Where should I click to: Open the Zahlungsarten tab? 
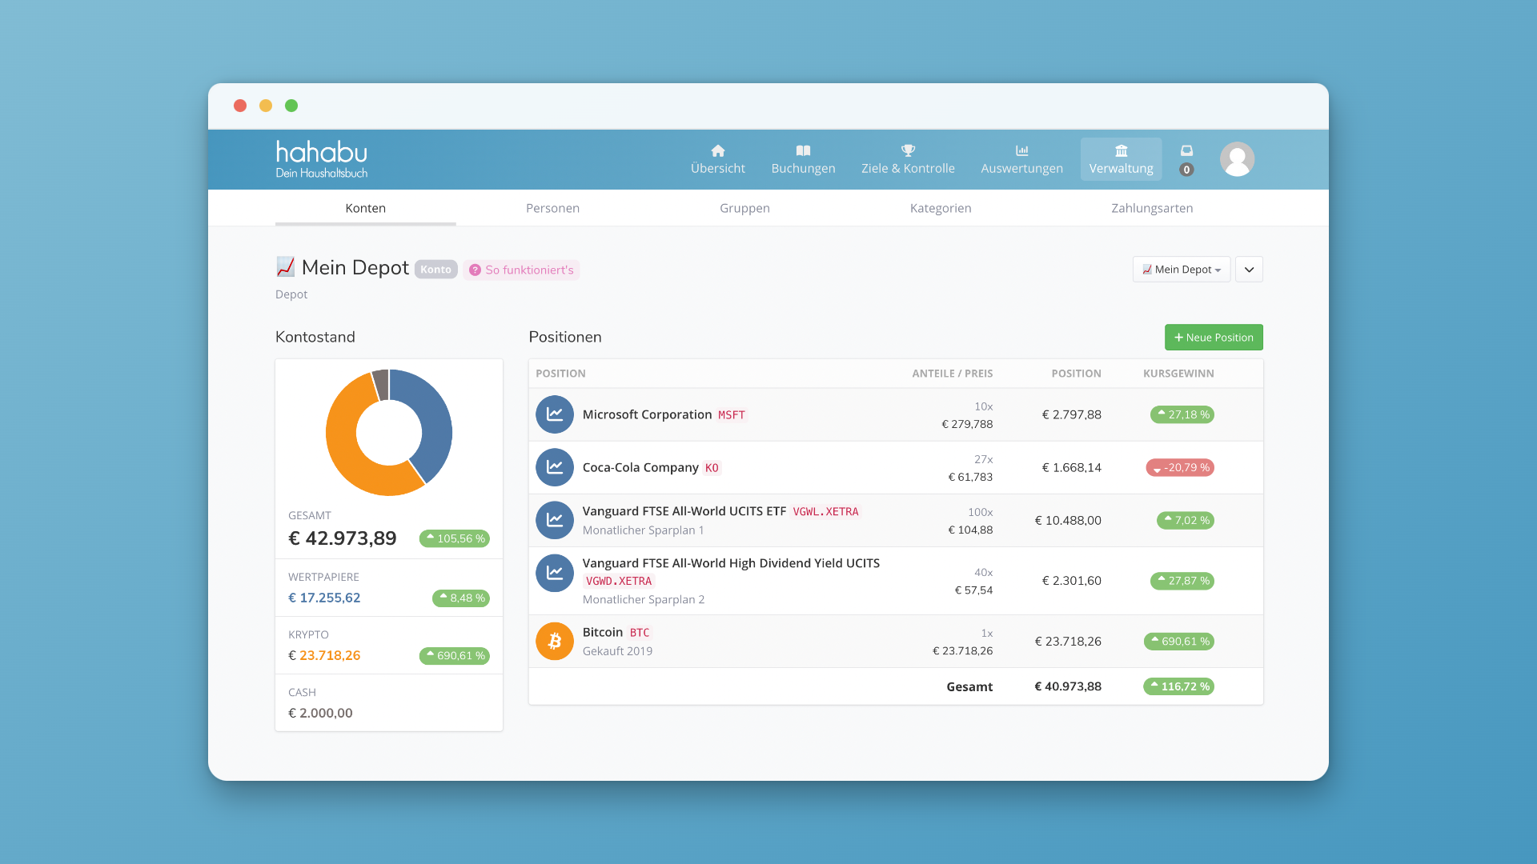(x=1151, y=208)
